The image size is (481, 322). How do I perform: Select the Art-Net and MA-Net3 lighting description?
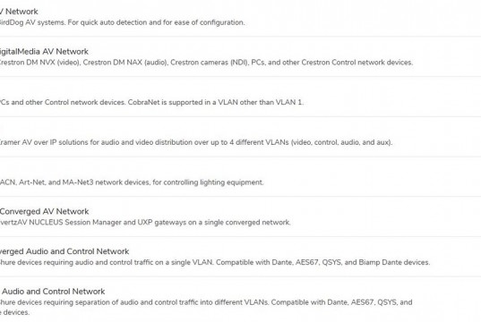(x=132, y=182)
